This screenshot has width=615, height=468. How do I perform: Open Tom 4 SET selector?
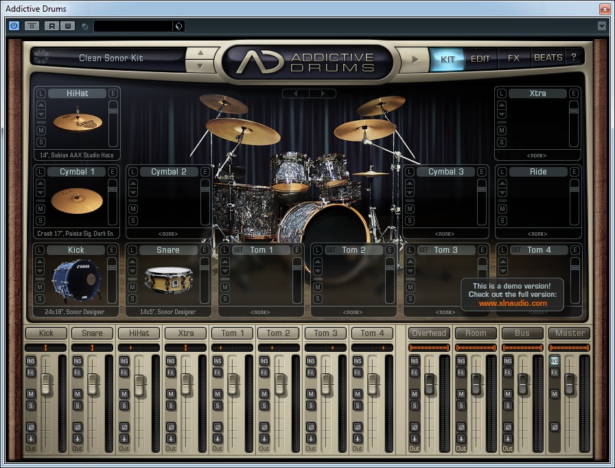tap(516, 250)
